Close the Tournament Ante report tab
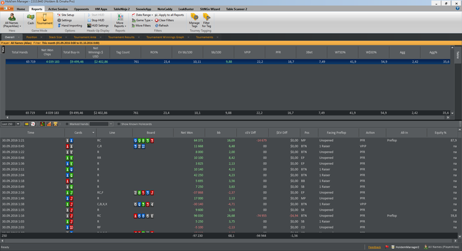The width and height of the screenshot is (462, 251). pyautogui.click(x=100, y=37)
